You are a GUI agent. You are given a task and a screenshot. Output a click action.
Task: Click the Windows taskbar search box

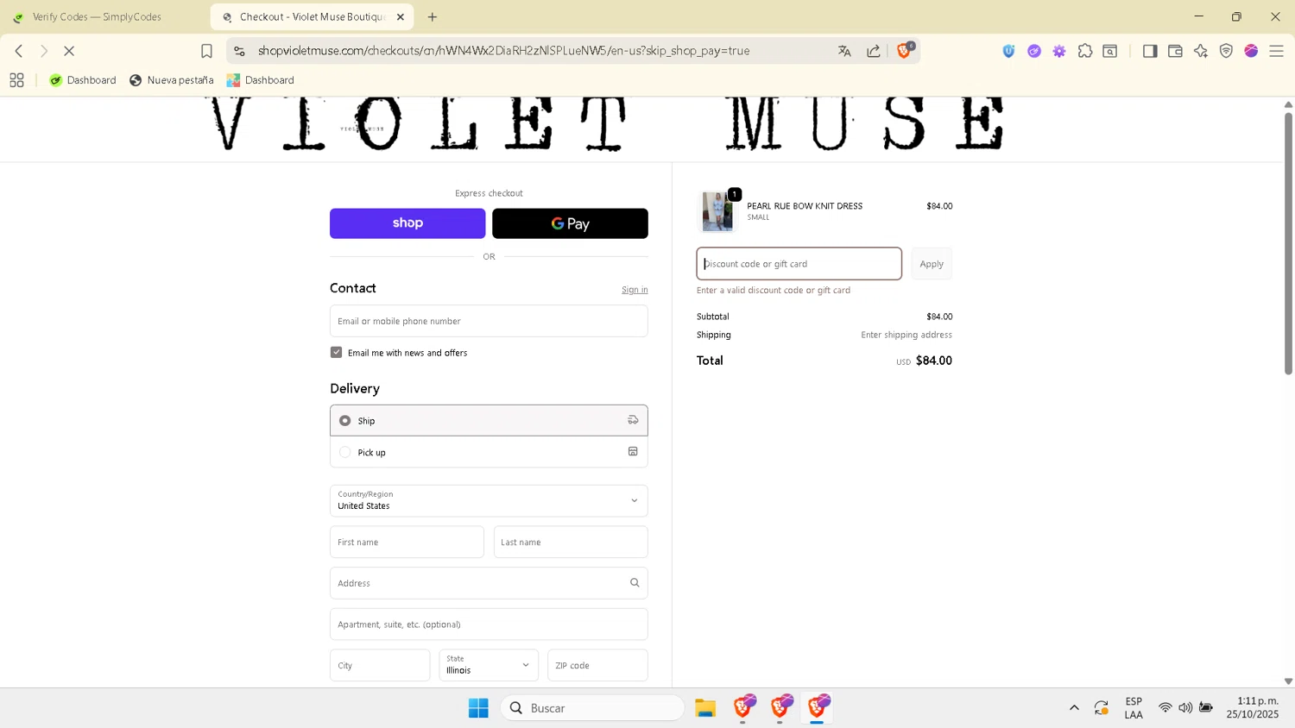[592, 708]
